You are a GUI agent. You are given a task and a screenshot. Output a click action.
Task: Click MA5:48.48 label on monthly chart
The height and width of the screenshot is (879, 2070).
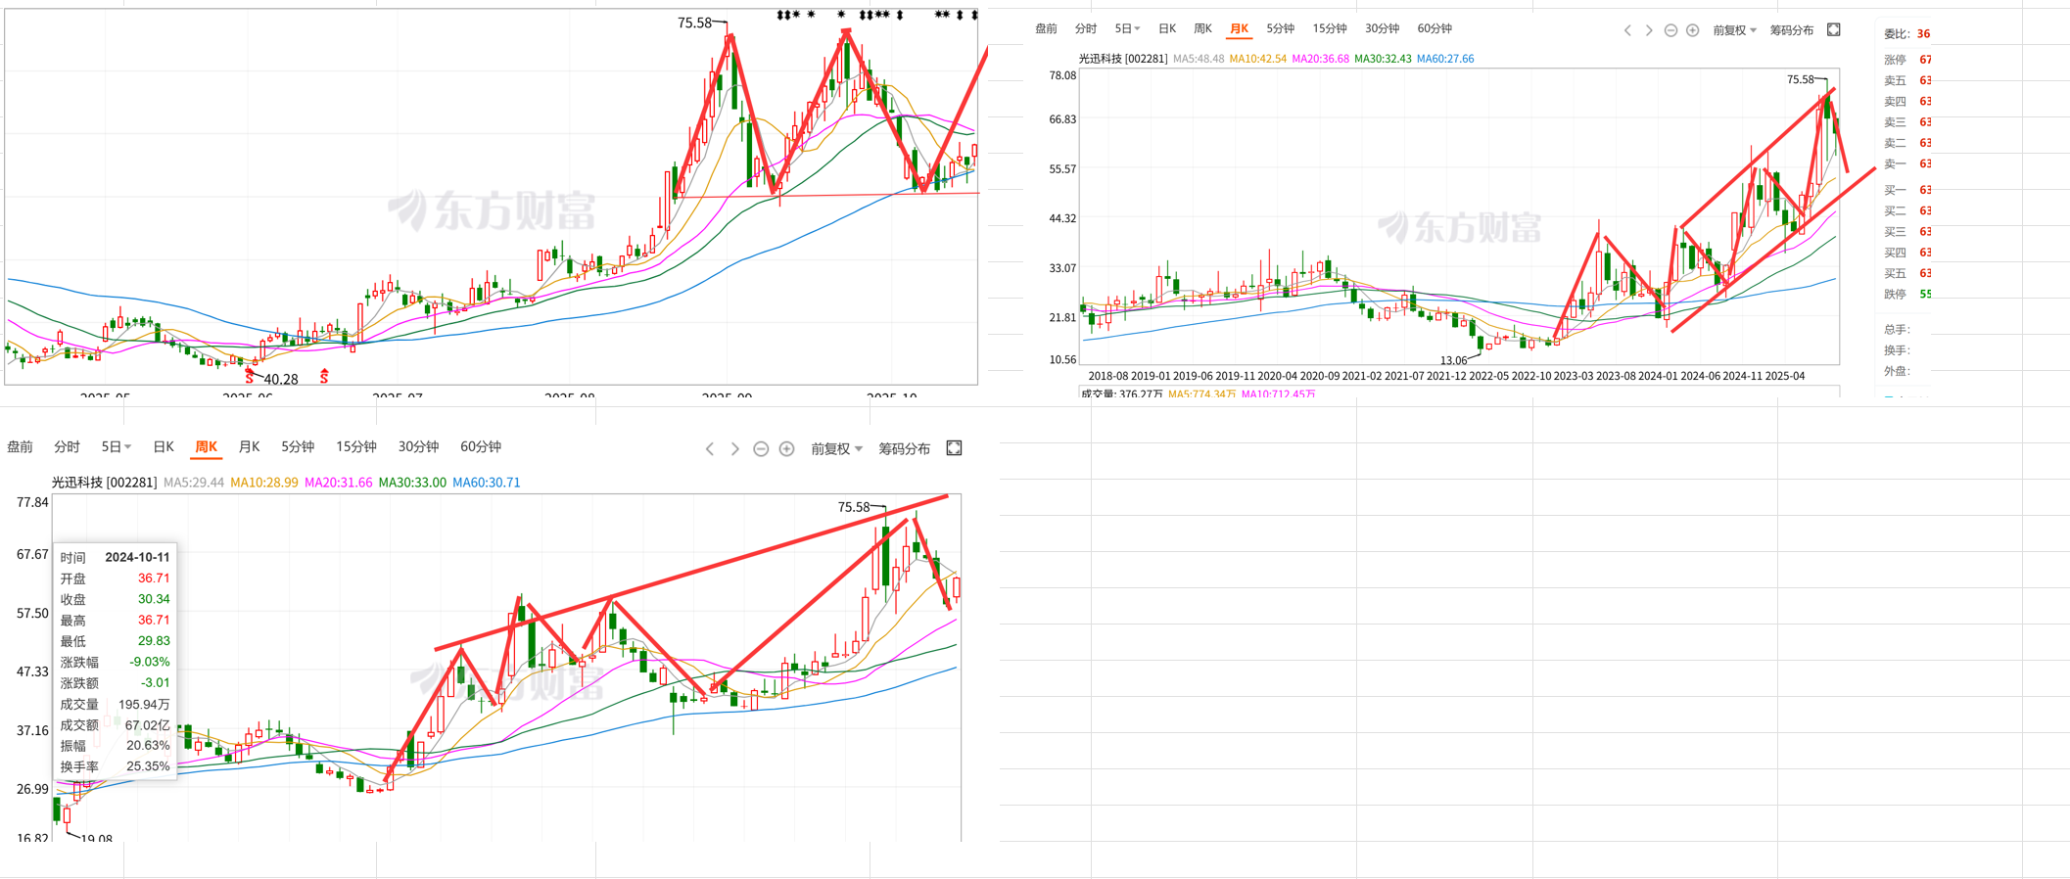[1199, 59]
